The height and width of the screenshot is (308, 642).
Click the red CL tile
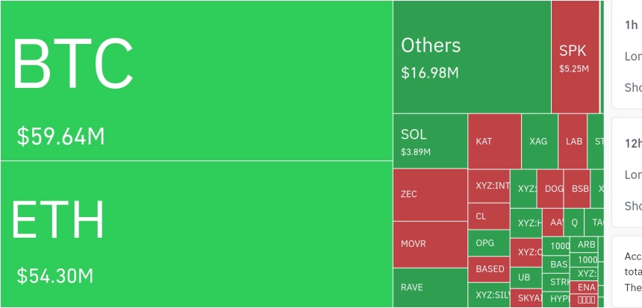(x=489, y=216)
